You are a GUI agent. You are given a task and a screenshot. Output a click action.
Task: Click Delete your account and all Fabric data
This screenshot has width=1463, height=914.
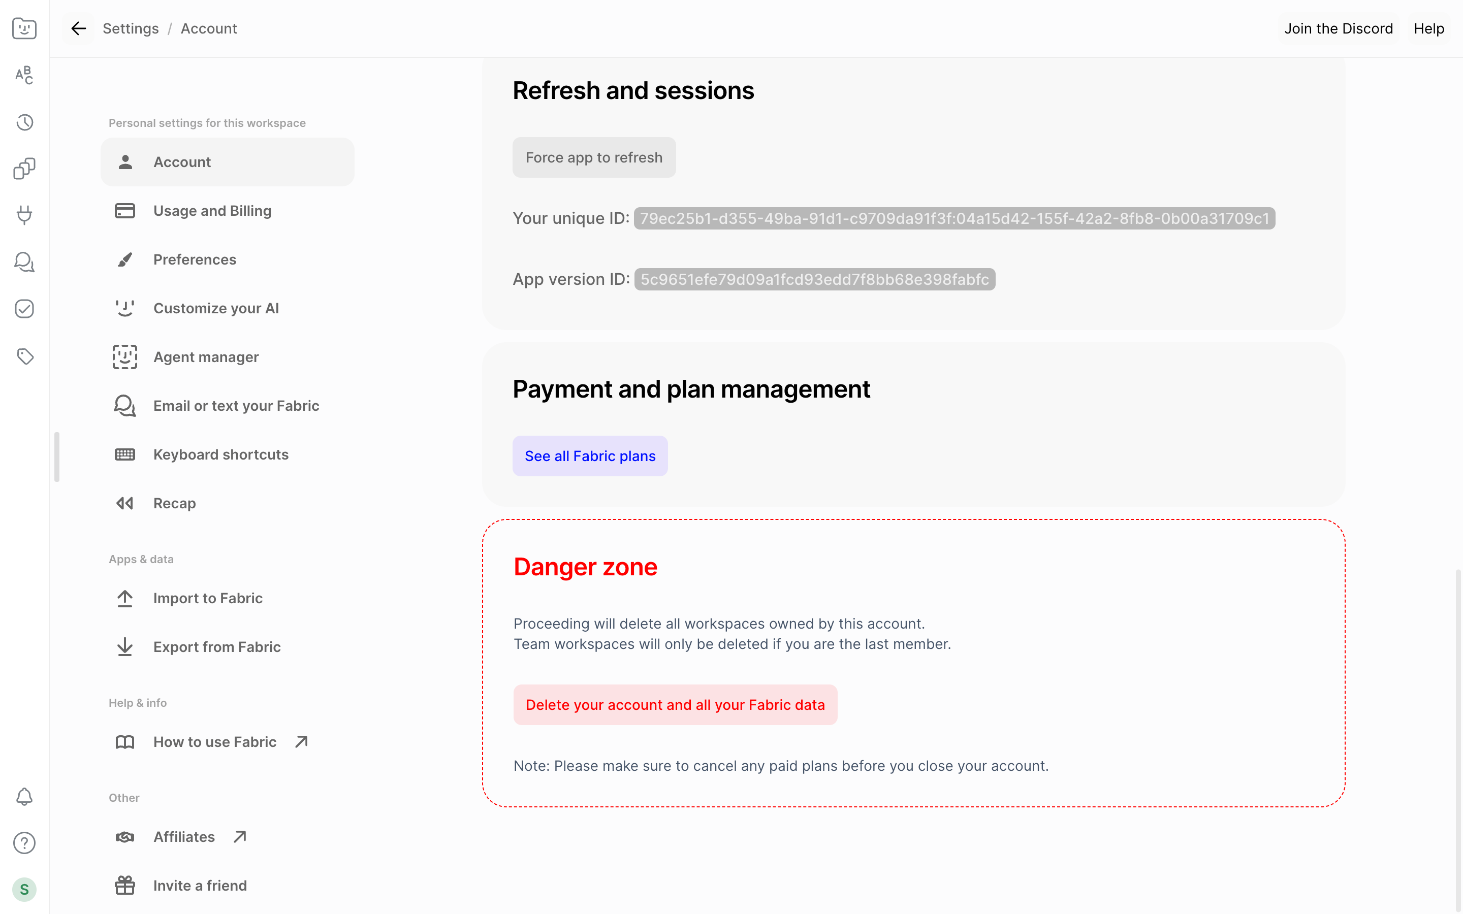click(675, 705)
